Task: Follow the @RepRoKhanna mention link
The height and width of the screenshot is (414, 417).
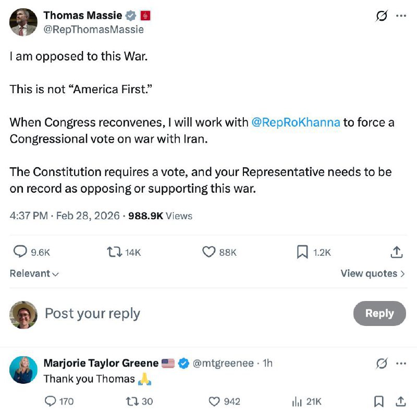Action: coord(296,122)
